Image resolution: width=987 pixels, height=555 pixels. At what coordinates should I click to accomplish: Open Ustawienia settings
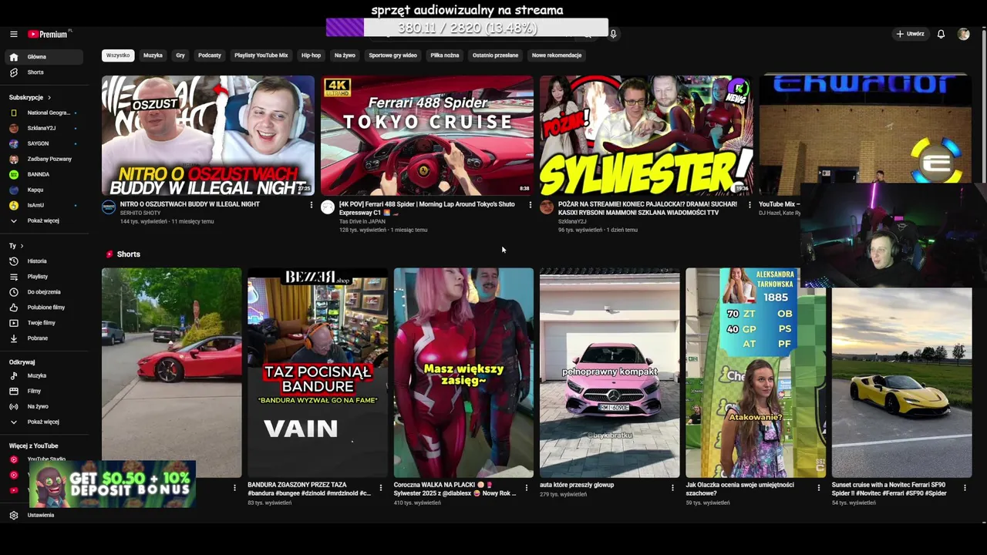[x=45, y=515]
